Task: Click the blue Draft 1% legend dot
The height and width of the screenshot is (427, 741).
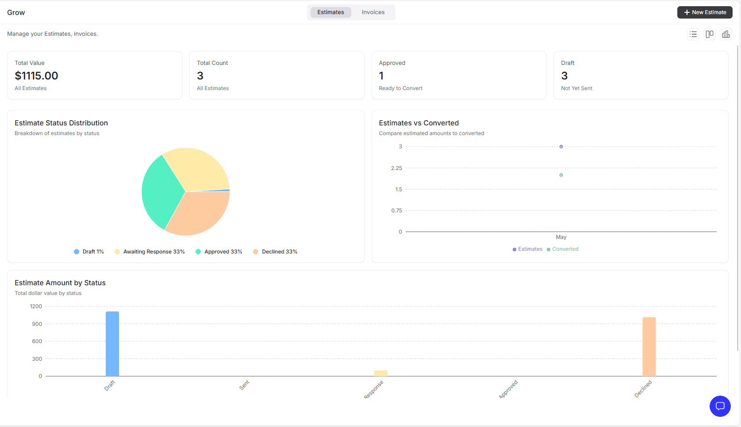Action: 76,251
